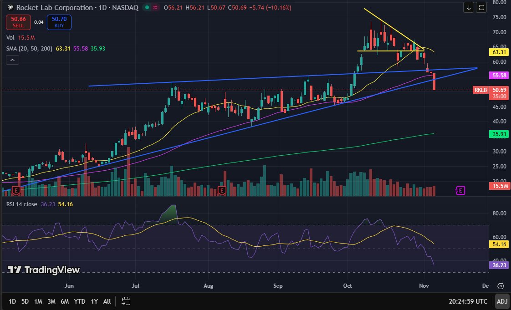Click the Aug label on time axis
This screenshot has height=310, width=511.
pos(208,286)
